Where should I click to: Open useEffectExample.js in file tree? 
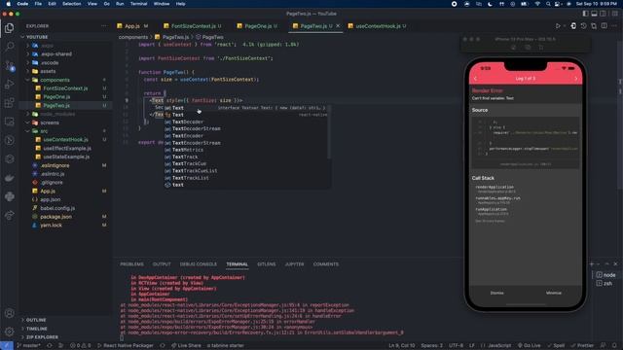tap(67, 149)
